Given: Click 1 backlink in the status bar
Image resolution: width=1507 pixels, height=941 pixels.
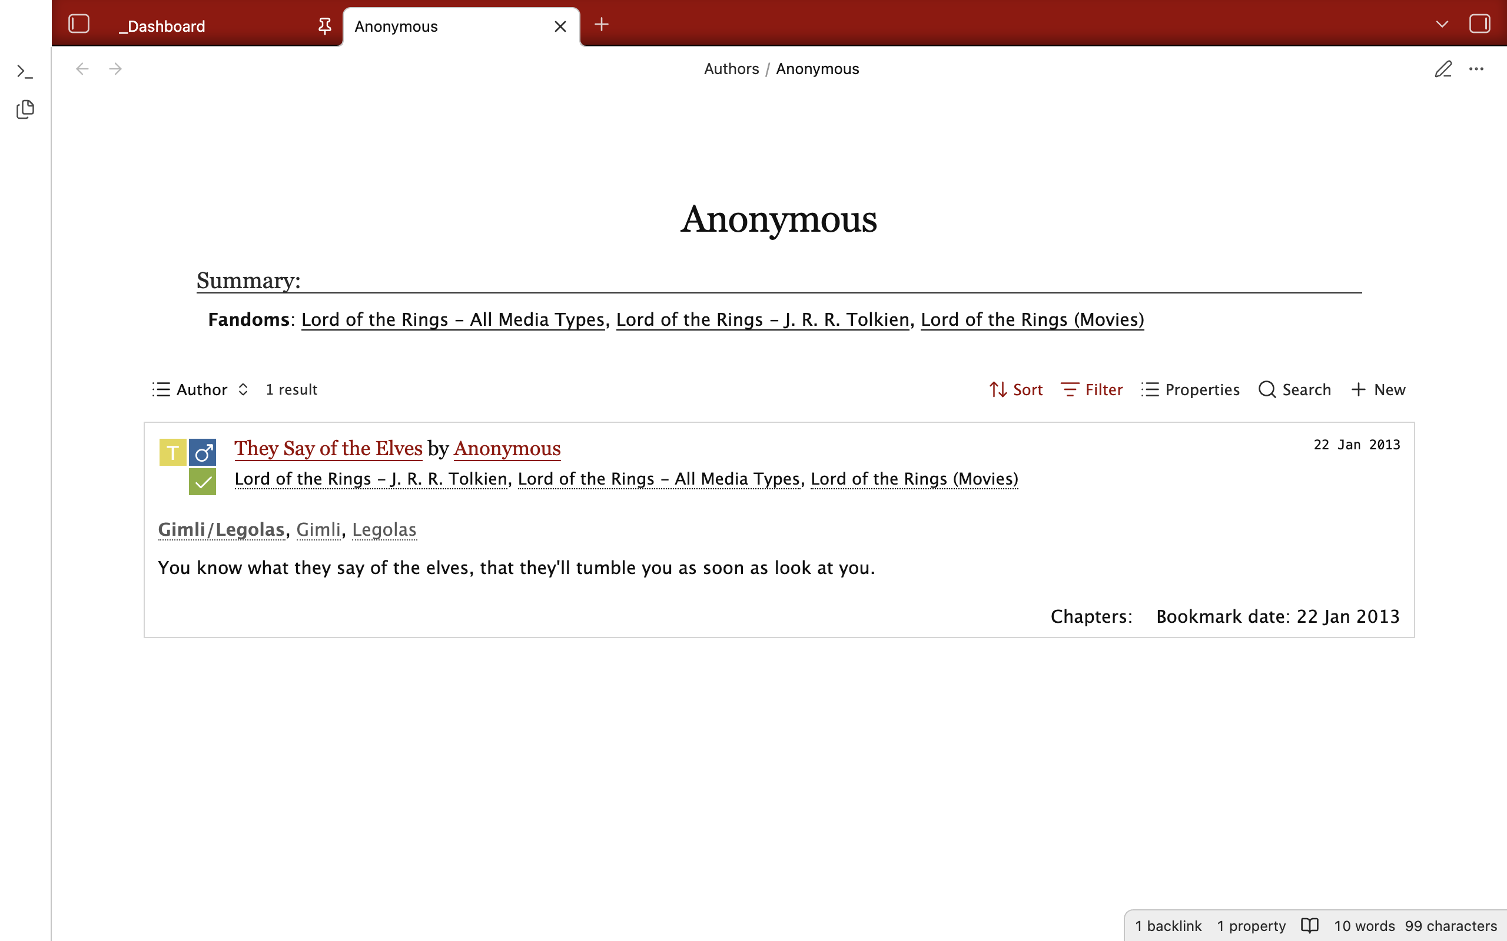Looking at the screenshot, I should (1169, 926).
